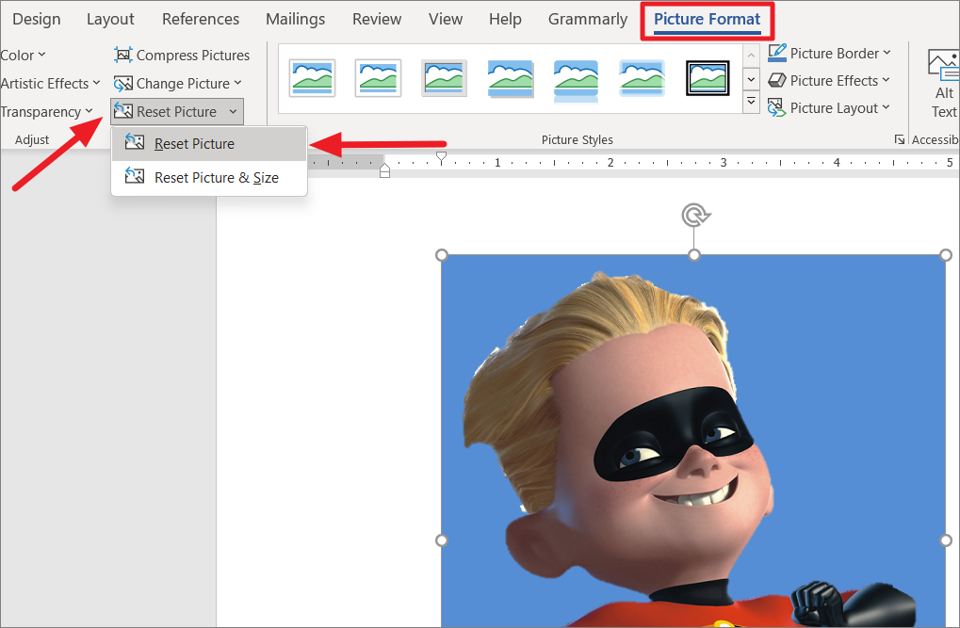Select the Picture Format tab
The height and width of the screenshot is (628, 960).
pos(708,20)
